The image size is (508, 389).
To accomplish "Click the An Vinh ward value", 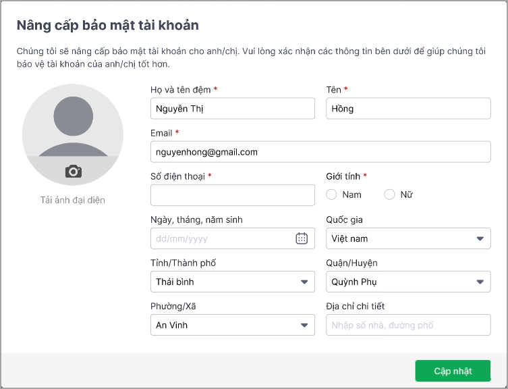I will click(x=171, y=325).
